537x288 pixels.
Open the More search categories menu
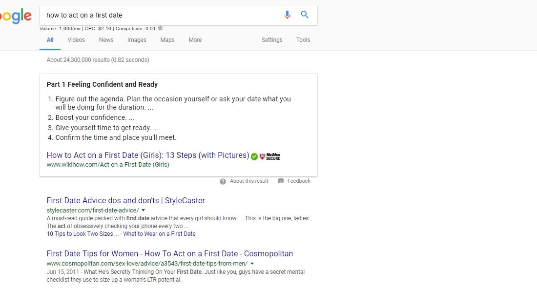[x=195, y=40]
